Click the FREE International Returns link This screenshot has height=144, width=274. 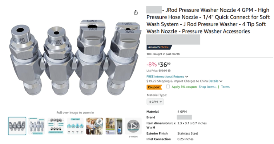click(x=165, y=76)
